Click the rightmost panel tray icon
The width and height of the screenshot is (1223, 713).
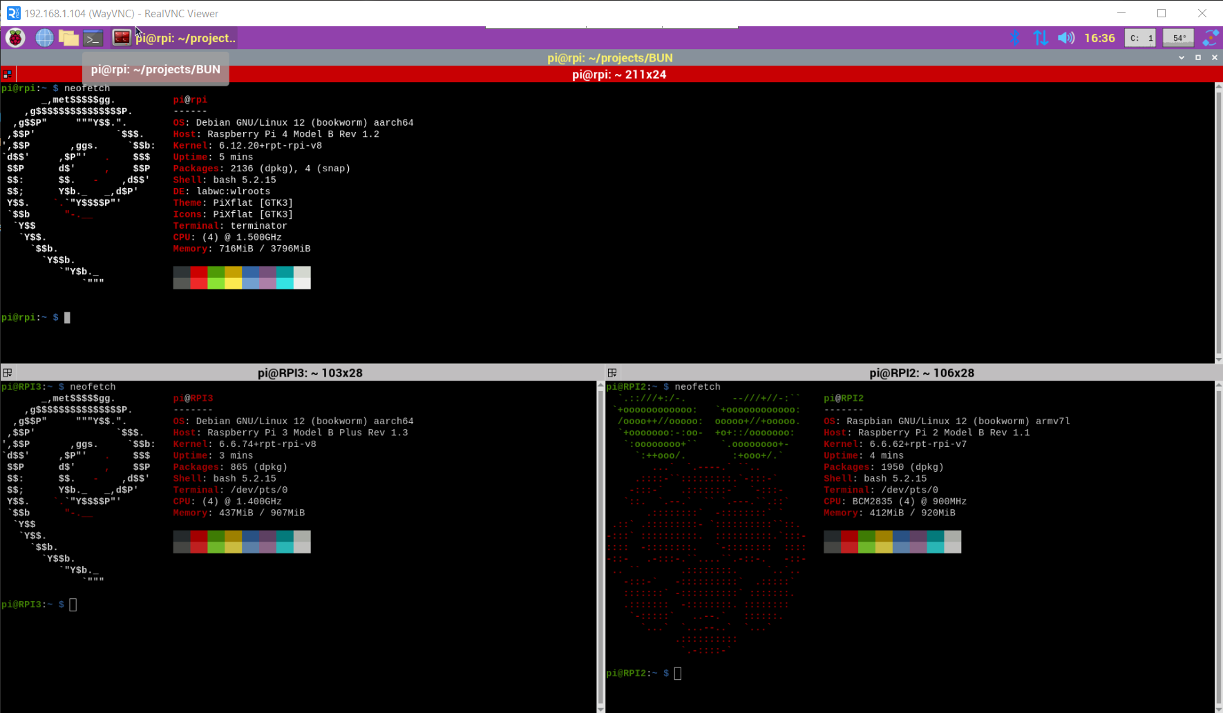1211,38
